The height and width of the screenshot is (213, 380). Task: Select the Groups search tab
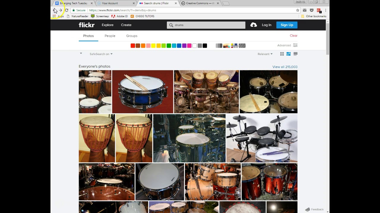coord(132,36)
